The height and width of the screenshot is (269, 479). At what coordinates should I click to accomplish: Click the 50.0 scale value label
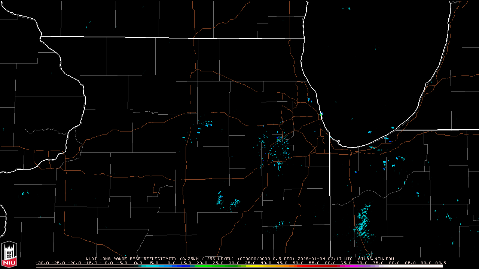point(298,263)
